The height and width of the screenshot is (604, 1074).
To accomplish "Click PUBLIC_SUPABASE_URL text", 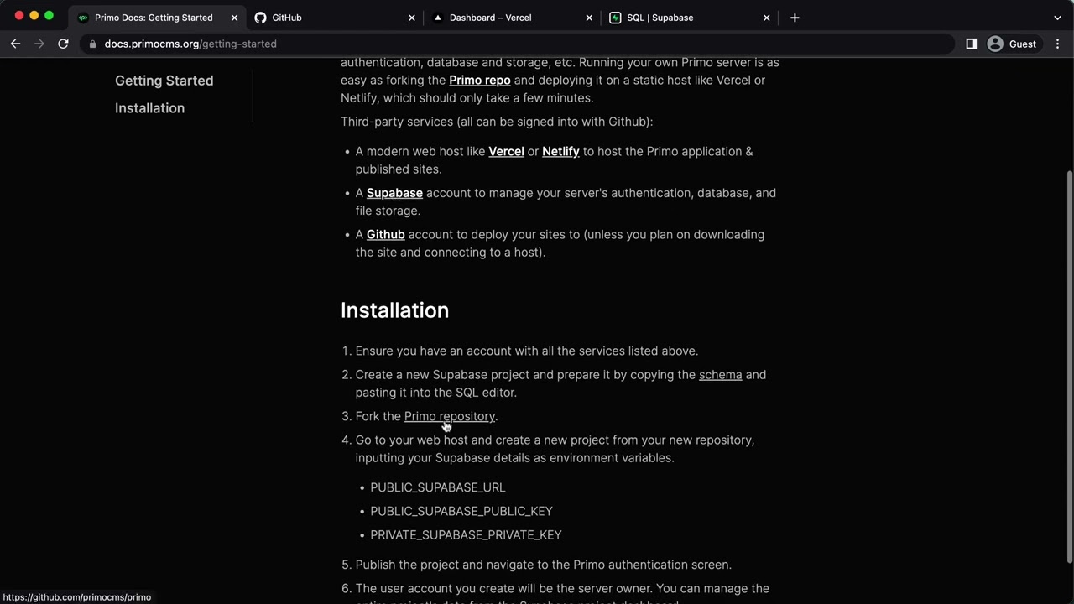I will 438,487.
